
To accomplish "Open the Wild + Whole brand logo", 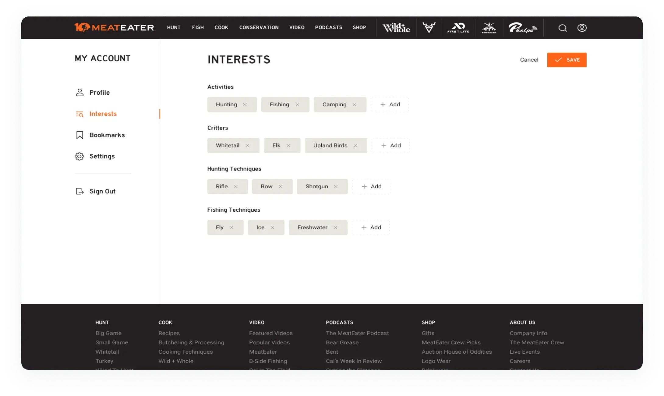I will click(x=396, y=28).
